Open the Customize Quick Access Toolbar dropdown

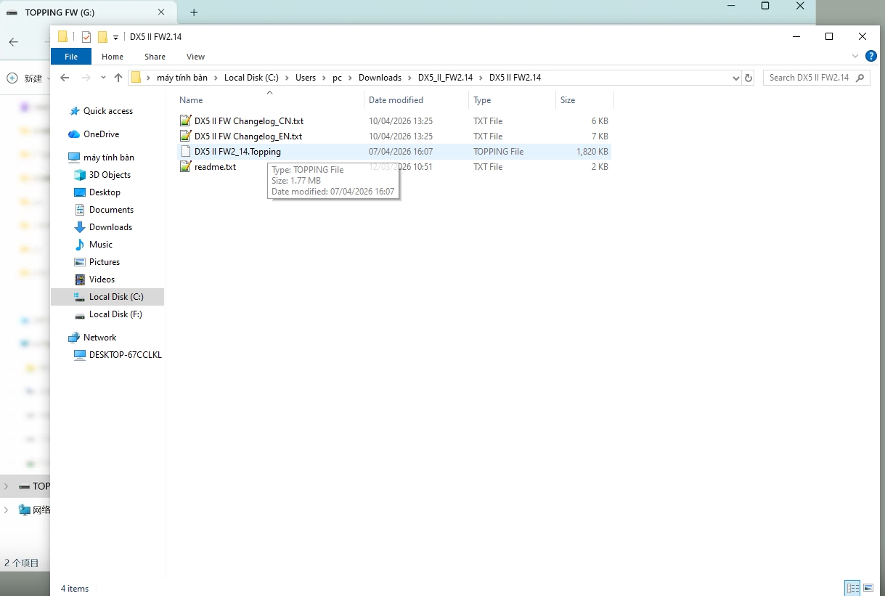coord(116,37)
